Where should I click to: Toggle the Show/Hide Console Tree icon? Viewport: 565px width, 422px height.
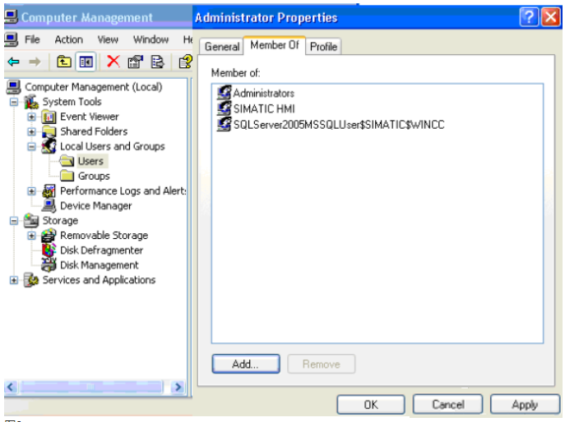(86, 62)
